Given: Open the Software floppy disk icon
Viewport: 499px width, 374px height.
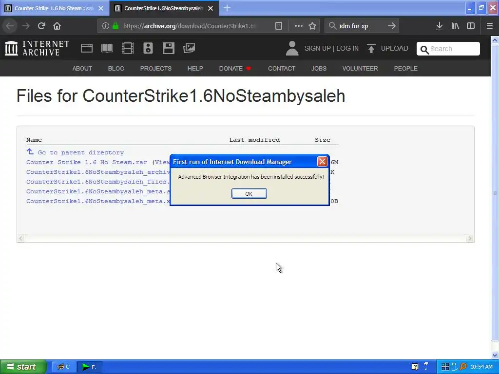Looking at the screenshot, I should (168, 48).
